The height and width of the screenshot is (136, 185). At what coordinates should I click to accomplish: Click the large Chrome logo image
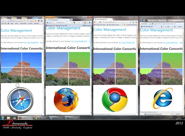115,99
